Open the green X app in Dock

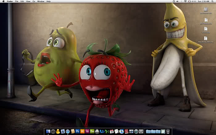(107, 131)
